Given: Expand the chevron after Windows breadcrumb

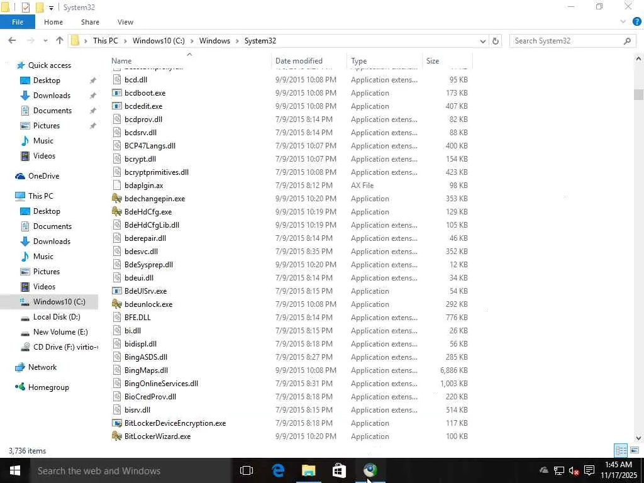Looking at the screenshot, I should (x=237, y=41).
